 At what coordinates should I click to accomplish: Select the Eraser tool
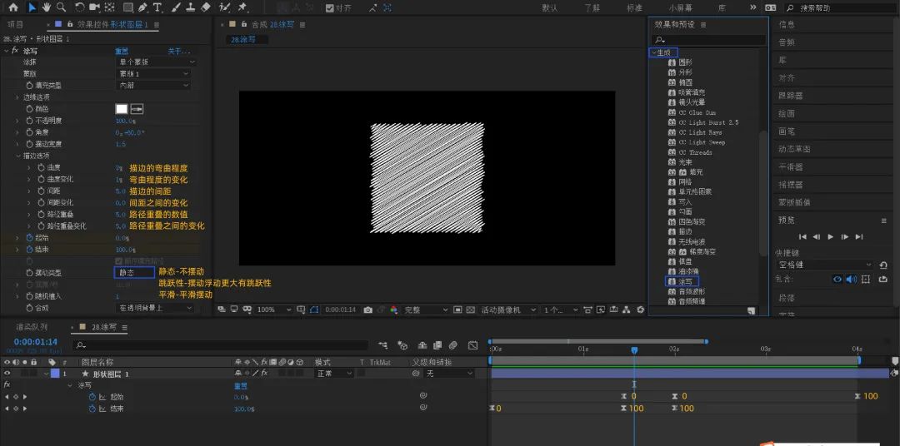pyautogui.click(x=207, y=7)
